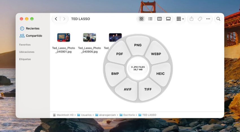The height and width of the screenshot is (132, 240).
Task: Switch Finder to icon grid view
Action: point(141,19)
